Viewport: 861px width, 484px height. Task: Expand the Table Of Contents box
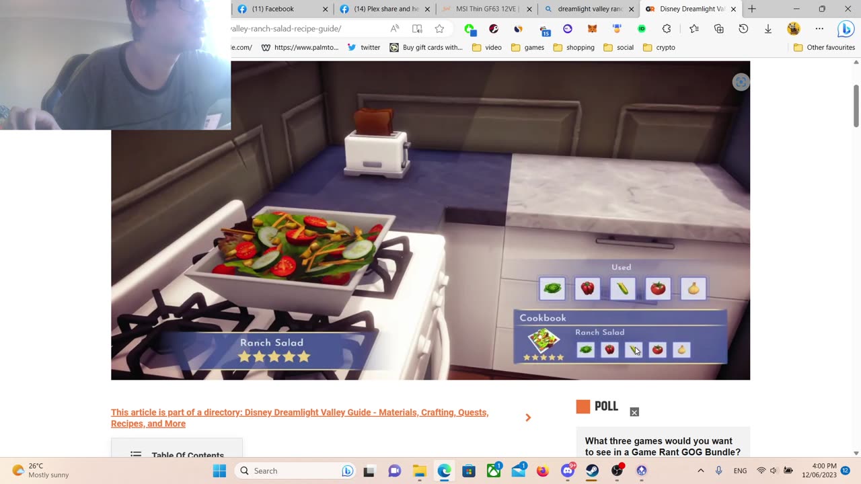(177, 448)
